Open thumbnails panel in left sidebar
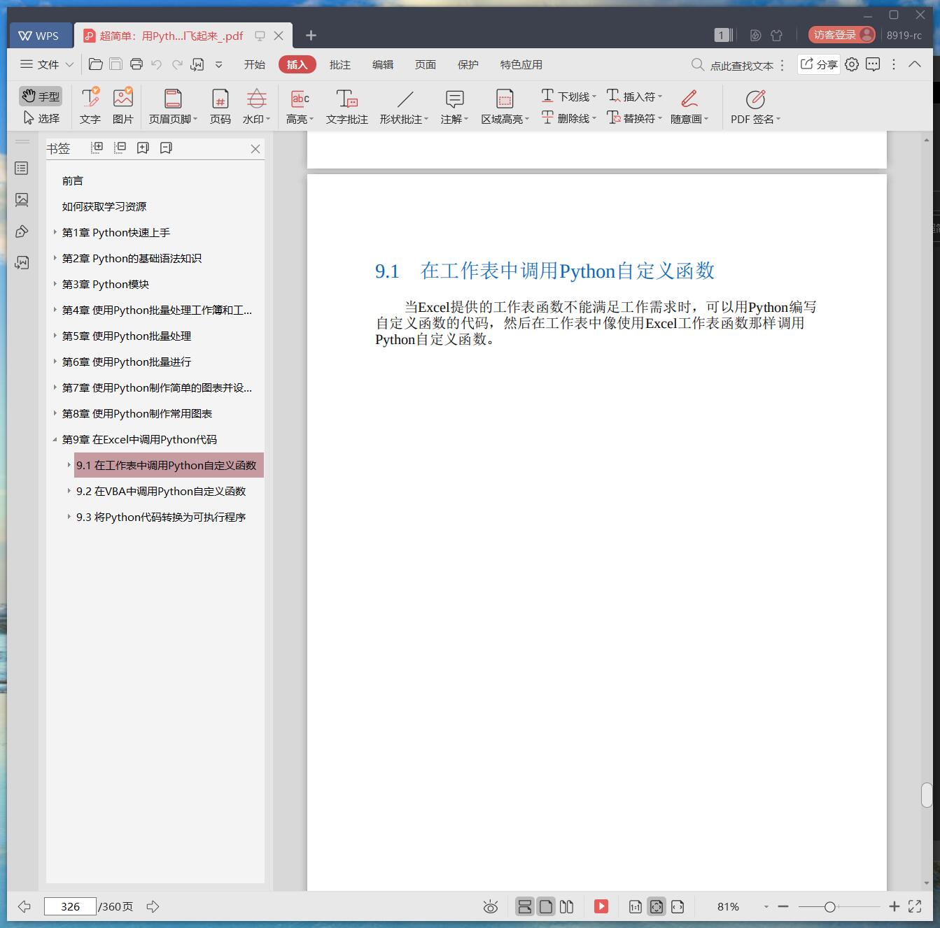Viewport: 940px width, 928px height. [22, 199]
